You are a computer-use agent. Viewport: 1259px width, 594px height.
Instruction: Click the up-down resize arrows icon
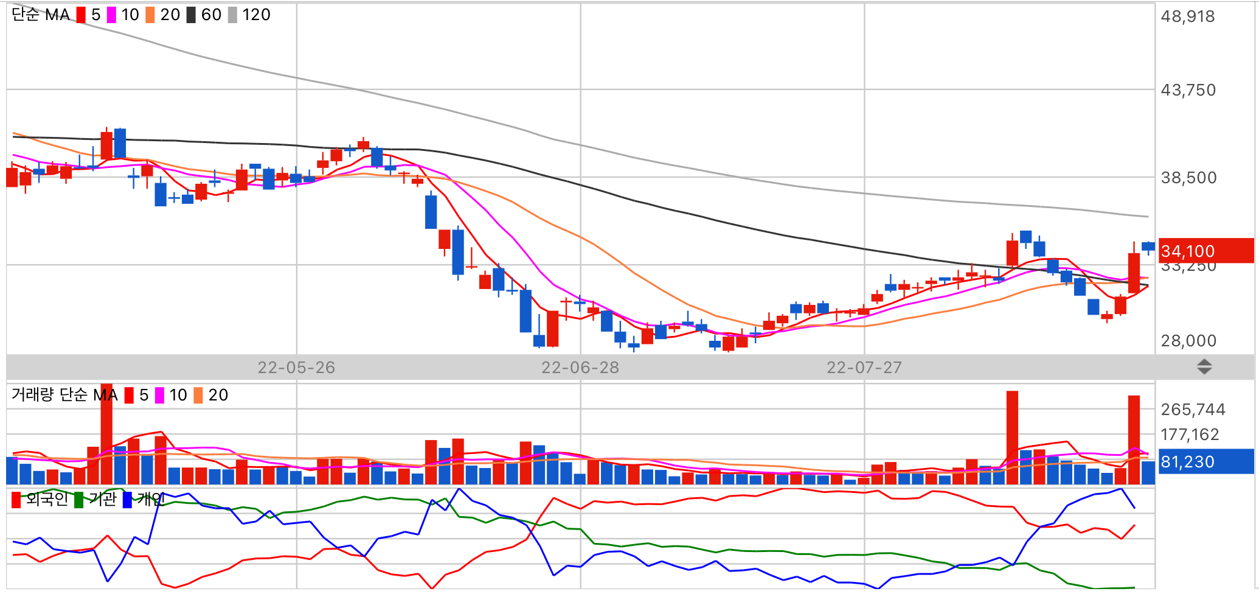point(1204,367)
